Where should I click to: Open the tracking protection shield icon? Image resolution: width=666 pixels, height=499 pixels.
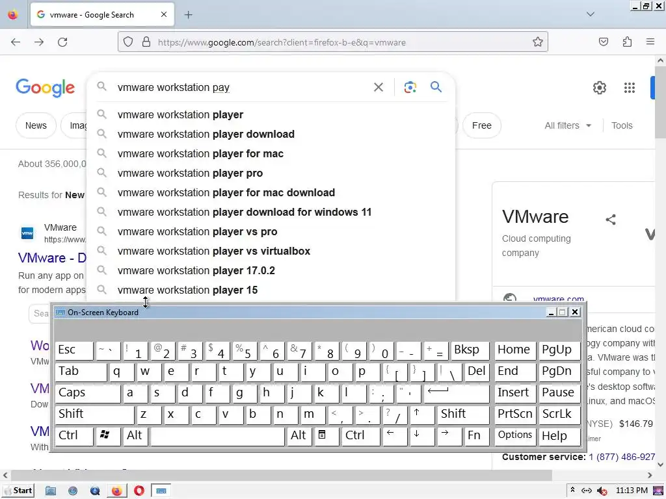pos(128,42)
